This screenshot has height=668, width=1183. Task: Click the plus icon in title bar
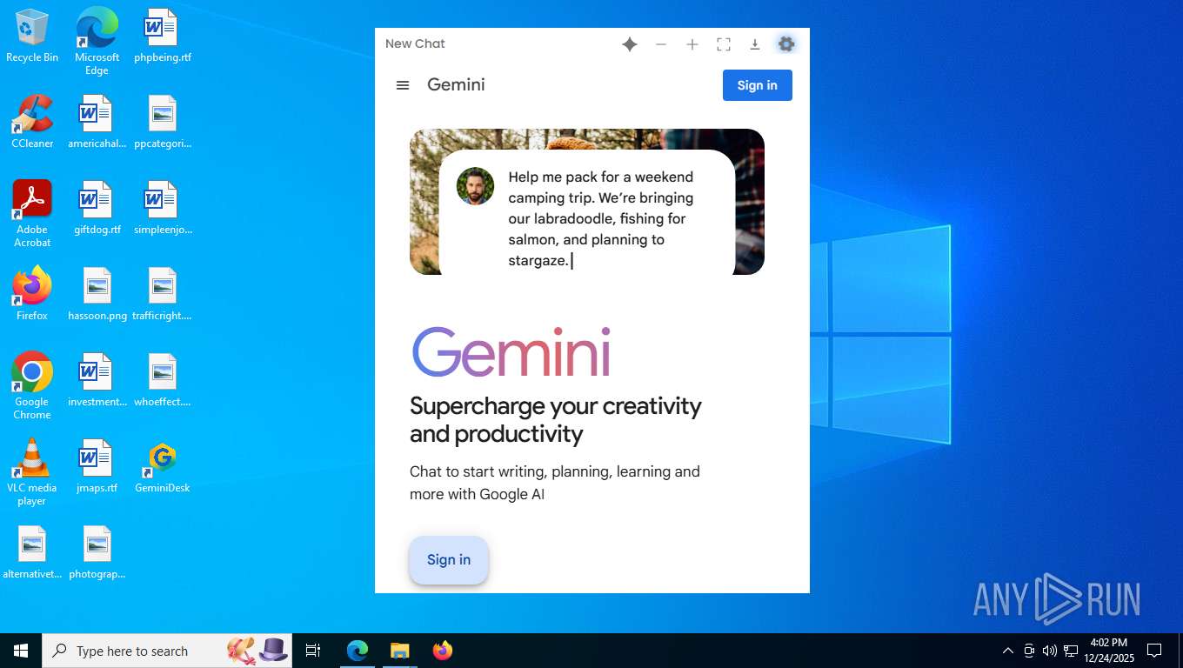(x=692, y=44)
